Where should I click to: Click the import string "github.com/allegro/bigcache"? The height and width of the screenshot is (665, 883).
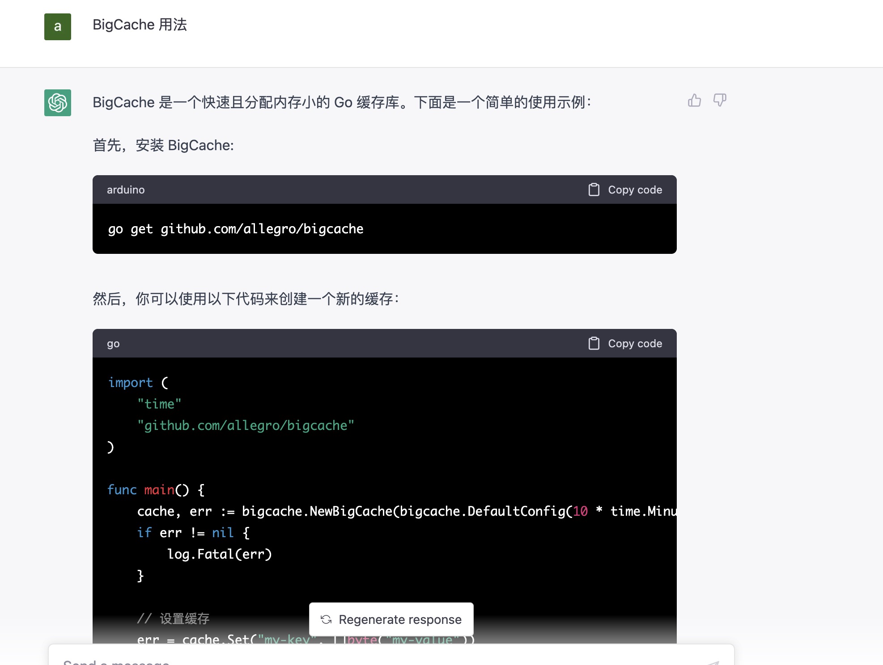pyautogui.click(x=246, y=425)
